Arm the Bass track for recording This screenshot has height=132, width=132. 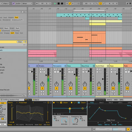(71, 94)
